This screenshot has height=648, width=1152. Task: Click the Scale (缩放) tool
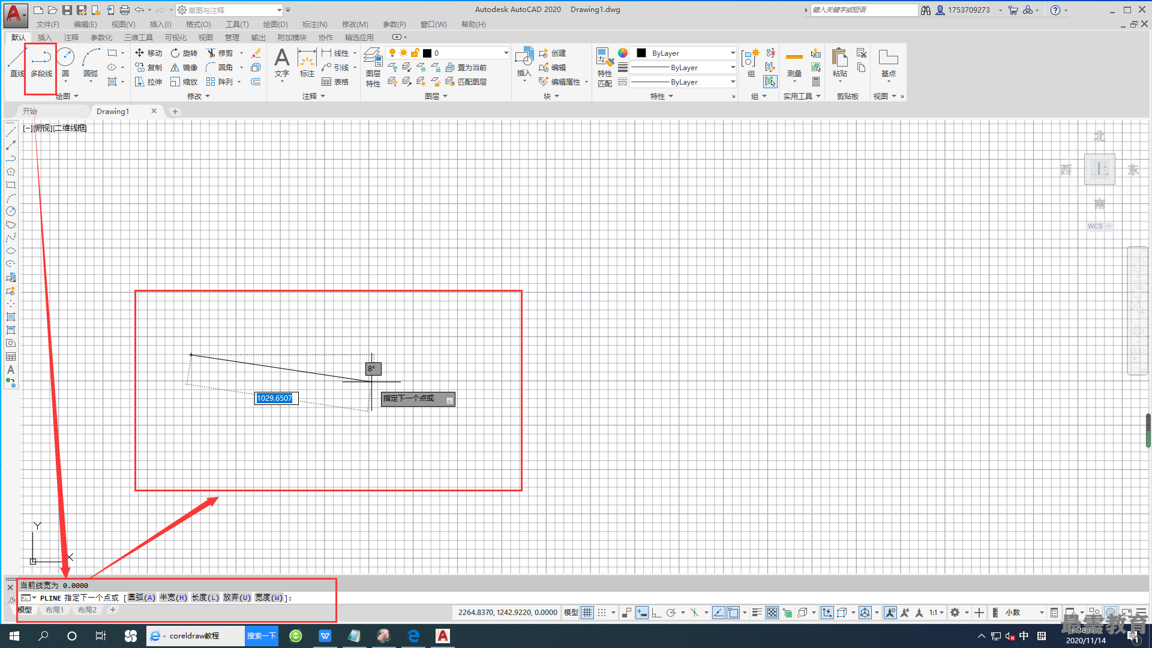[184, 82]
